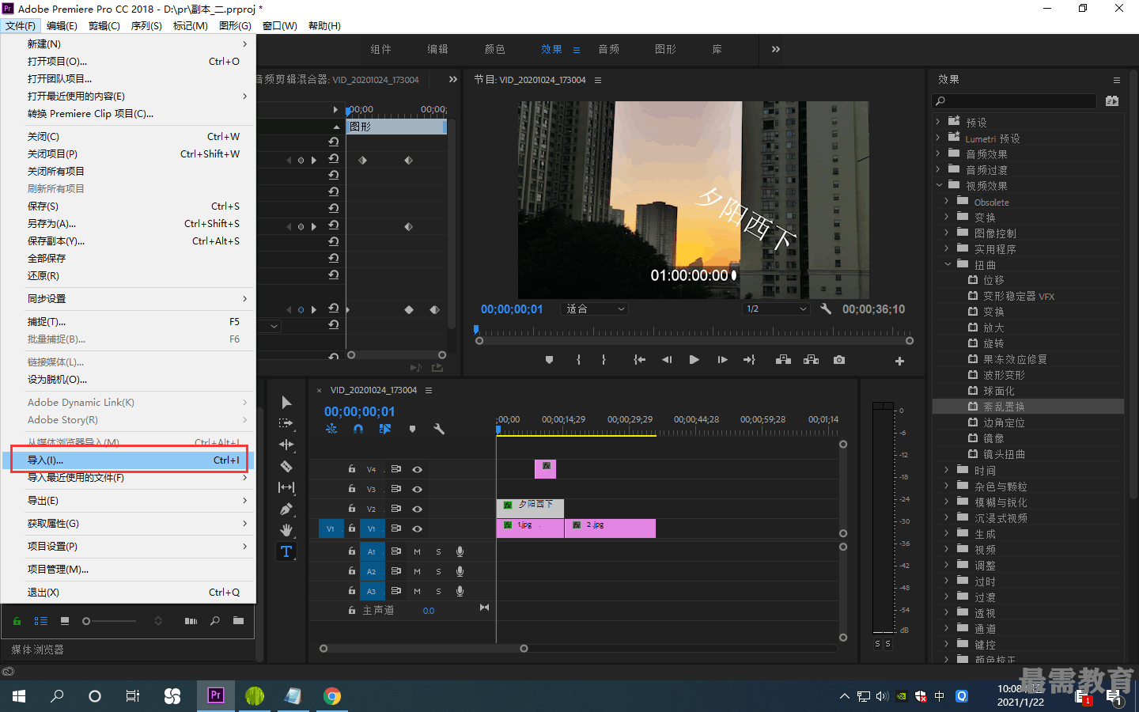Step back one frame
Screen dimensions: 1139x712
pos(667,360)
